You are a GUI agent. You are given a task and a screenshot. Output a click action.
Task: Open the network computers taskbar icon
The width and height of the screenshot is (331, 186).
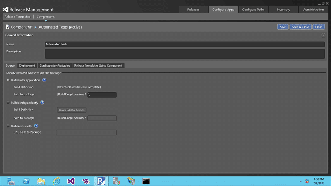(x=131, y=181)
